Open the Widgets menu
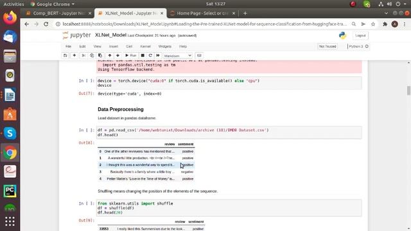The image size is (411, 231). click(x=165, y=46)
